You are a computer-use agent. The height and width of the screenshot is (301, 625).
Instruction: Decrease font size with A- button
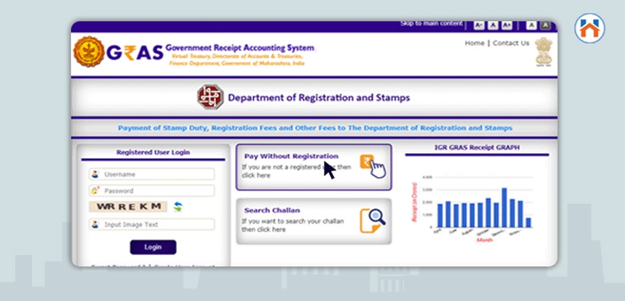click(479, 25)
